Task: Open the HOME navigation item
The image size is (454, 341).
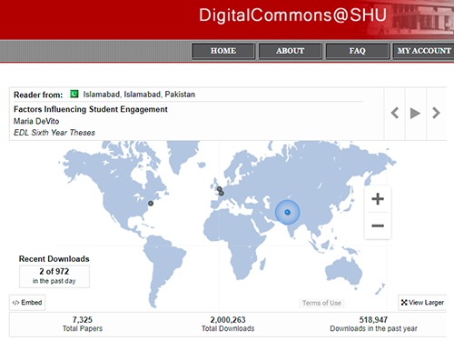Action: [223, 51]
